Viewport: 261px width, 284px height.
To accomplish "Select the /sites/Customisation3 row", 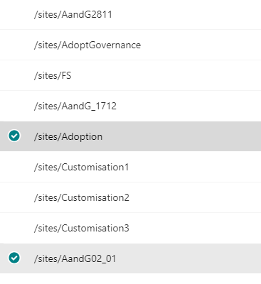I will click(x=130, y=228).
